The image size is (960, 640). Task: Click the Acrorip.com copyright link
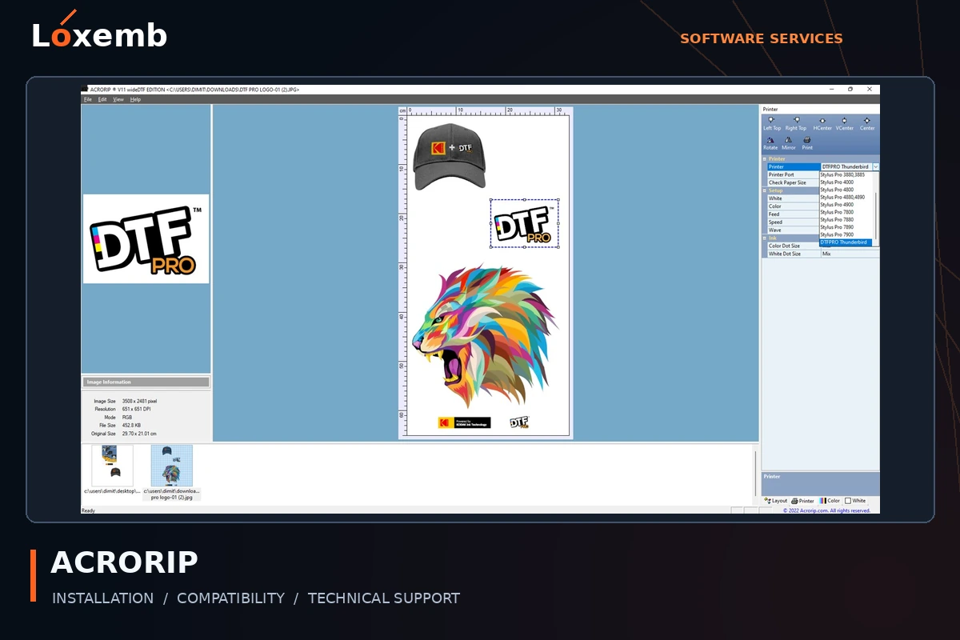pos(827,510)
